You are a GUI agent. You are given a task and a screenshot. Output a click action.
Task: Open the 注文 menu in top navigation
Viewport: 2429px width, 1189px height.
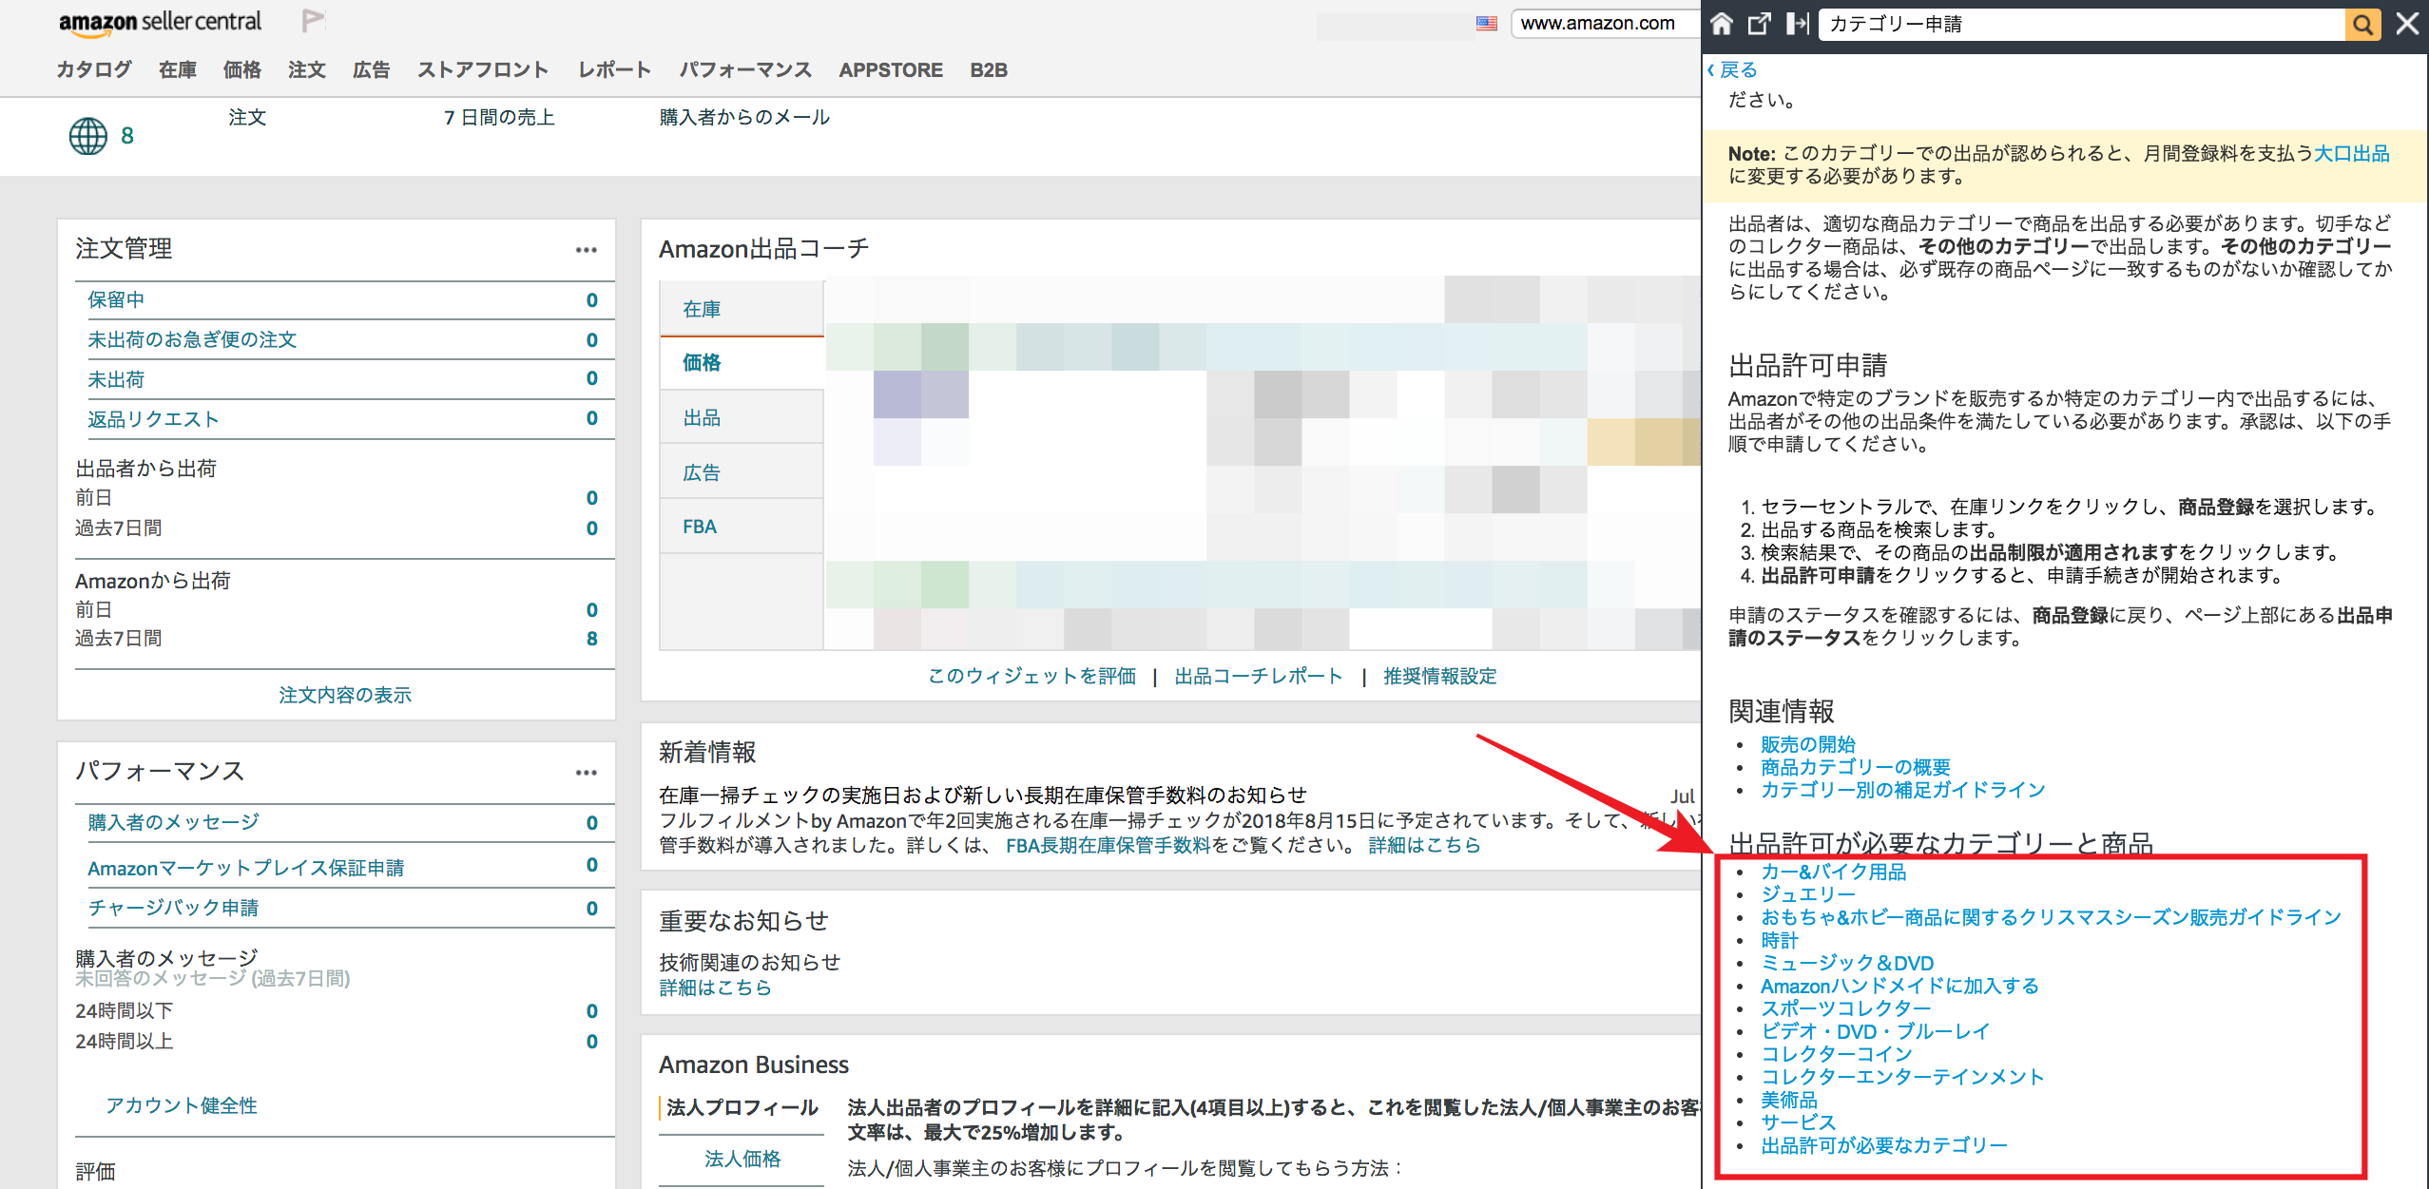tap(307, 69)
